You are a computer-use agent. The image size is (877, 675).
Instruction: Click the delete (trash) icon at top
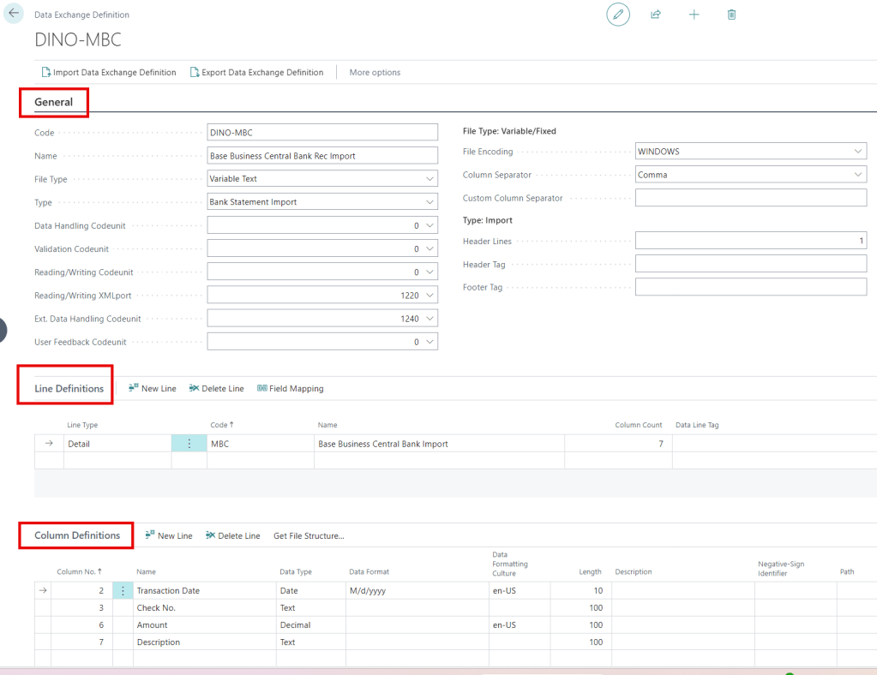(731, 15)
